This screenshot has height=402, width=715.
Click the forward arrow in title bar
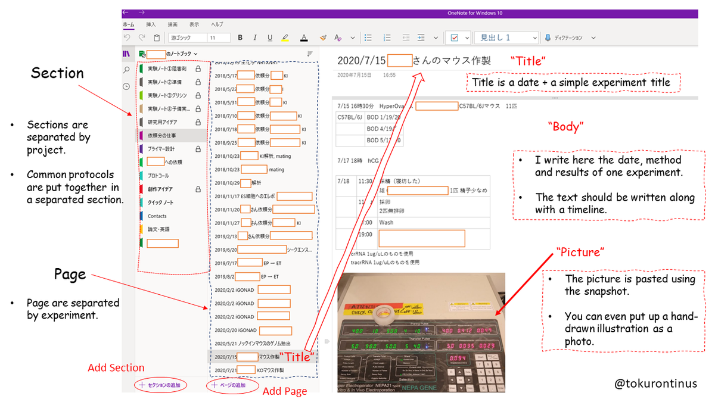click(x=142, y=13)
